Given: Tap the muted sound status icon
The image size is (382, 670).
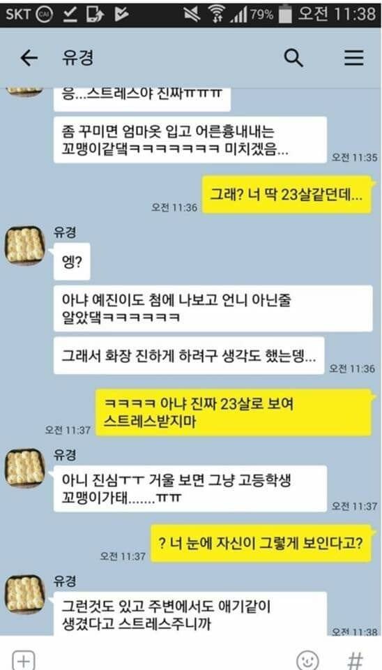Looking at the screenshot, I should tap(192, 15).
